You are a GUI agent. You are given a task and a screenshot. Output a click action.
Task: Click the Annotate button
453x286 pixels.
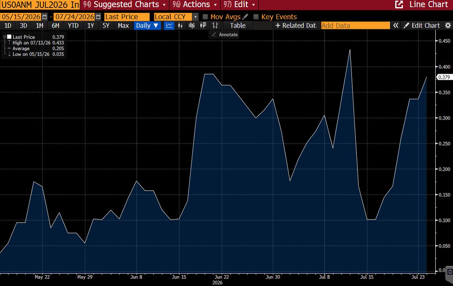pyautogui.click(x=225, y=34)
